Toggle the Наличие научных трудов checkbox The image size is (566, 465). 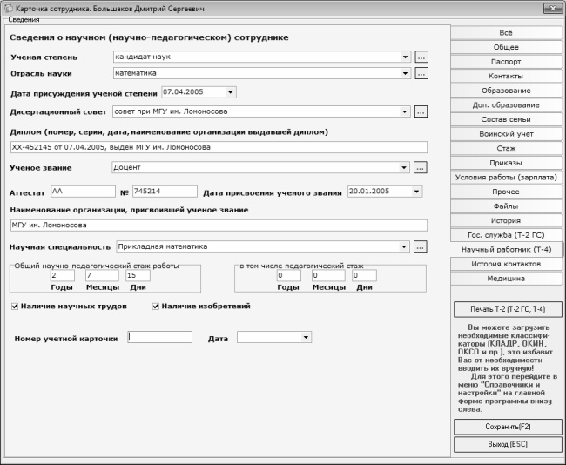point(15,307)
